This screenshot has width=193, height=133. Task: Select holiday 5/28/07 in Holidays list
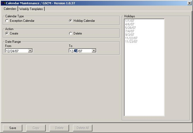coord(130,28)
